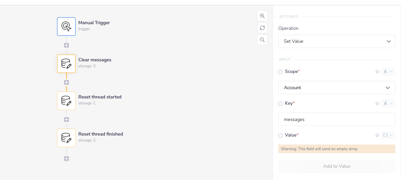This screenshot has width=401, height=180.
Task: Add step below Manual Trigger
Action: (66, 45)
